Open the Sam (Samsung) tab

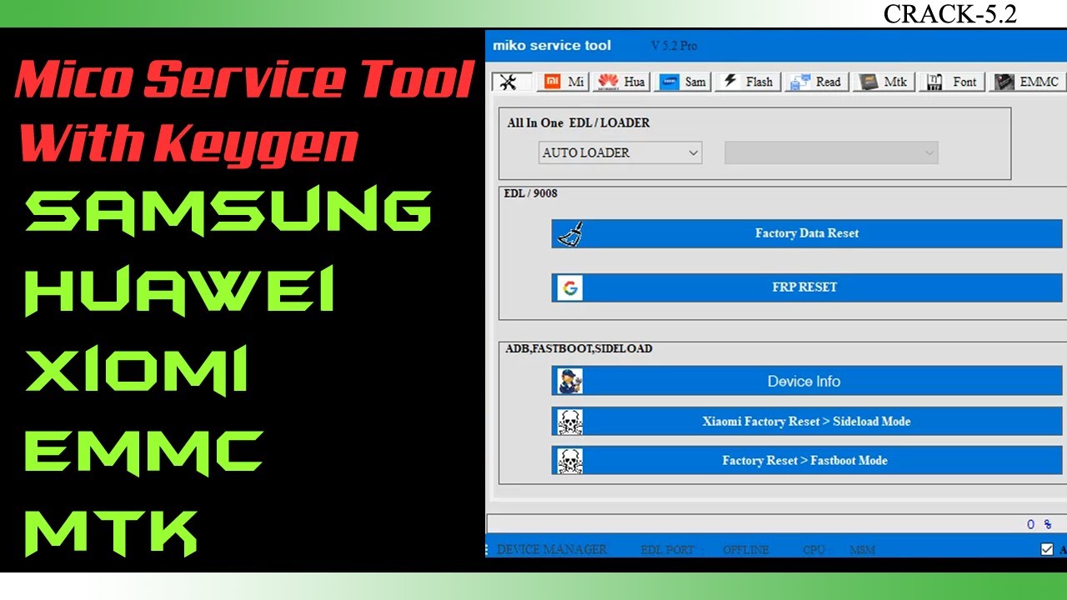pos(682,82)
